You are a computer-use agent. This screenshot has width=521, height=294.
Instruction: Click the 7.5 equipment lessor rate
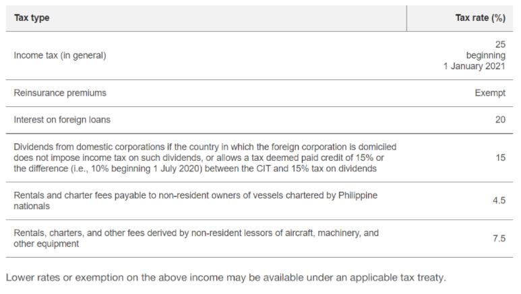coord(498,238)
